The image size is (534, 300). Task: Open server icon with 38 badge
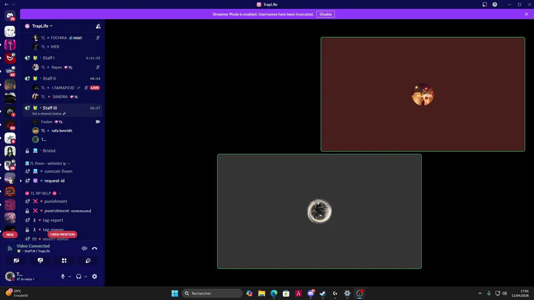(x=10, y=165)
